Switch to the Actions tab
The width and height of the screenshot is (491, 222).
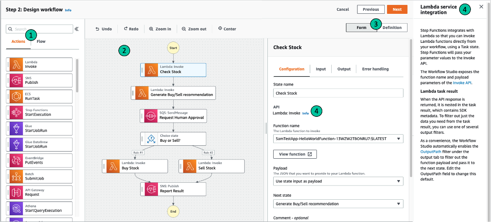click(x=18, y=41)
